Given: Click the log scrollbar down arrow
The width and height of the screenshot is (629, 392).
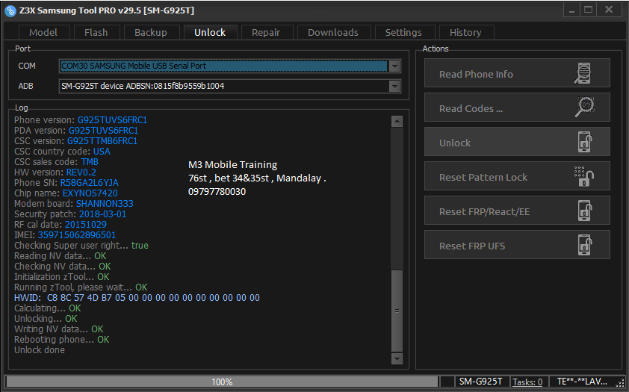Looking at the screenshot, I should click(x=397, y=358).
